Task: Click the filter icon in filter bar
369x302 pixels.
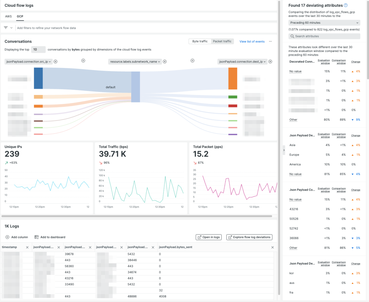Action: [6, 28]
